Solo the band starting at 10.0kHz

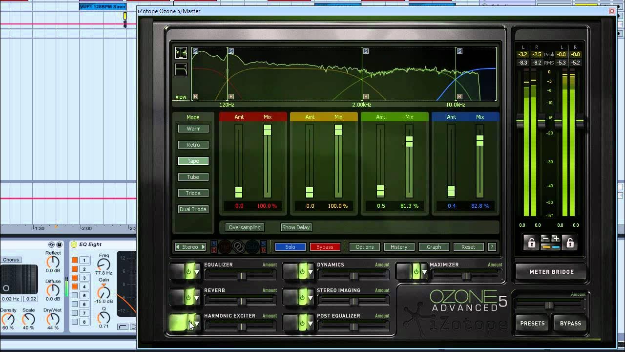click(x=460, y=51)
